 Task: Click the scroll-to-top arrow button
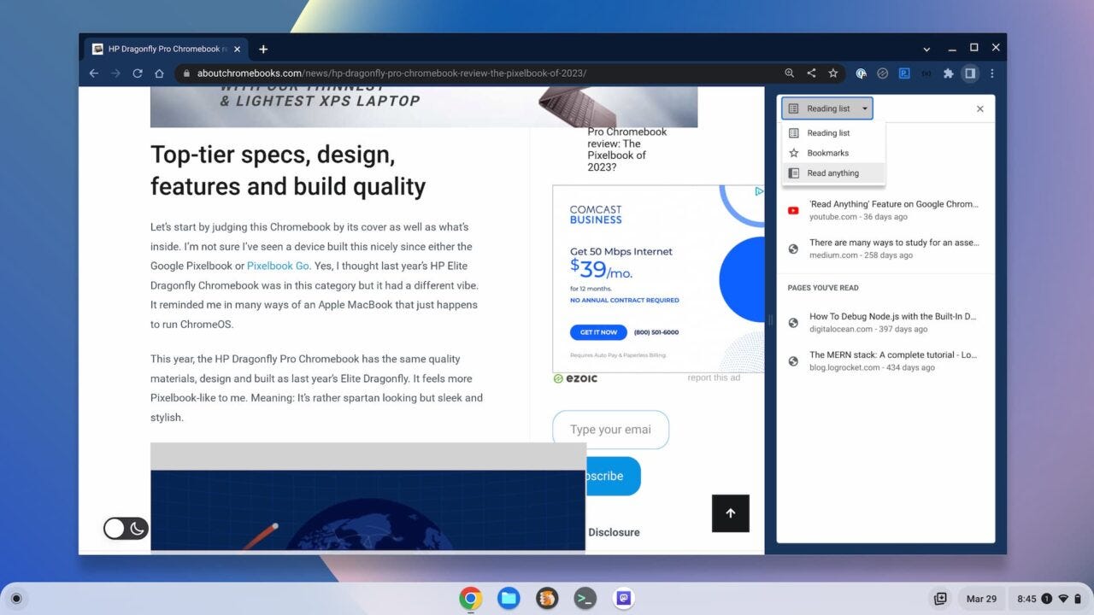731,513
